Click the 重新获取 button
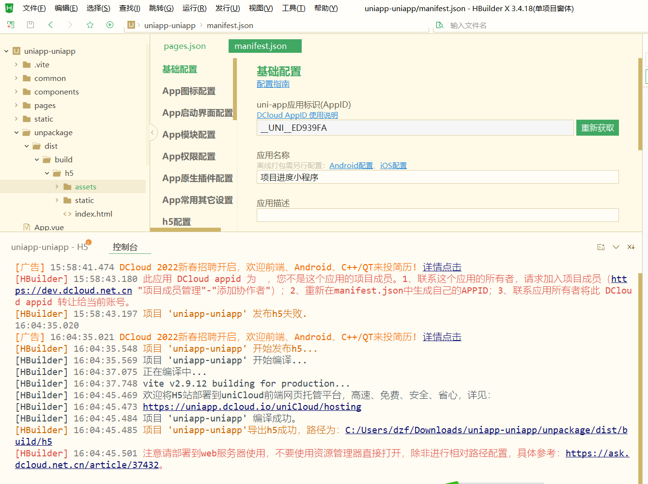Viewport: 648px width, 484px height. pyautogui.click(x=598, y=128)
